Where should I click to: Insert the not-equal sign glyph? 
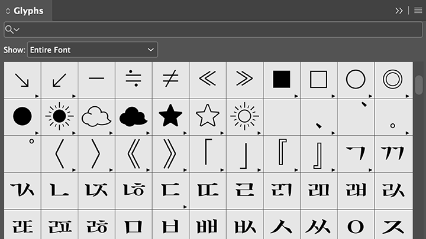(x=170, y=80)
